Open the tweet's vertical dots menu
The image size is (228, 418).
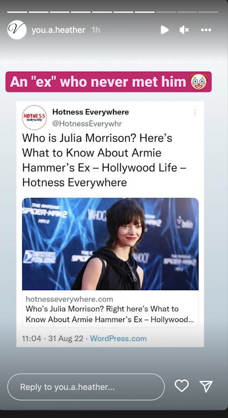click(195, 113)
